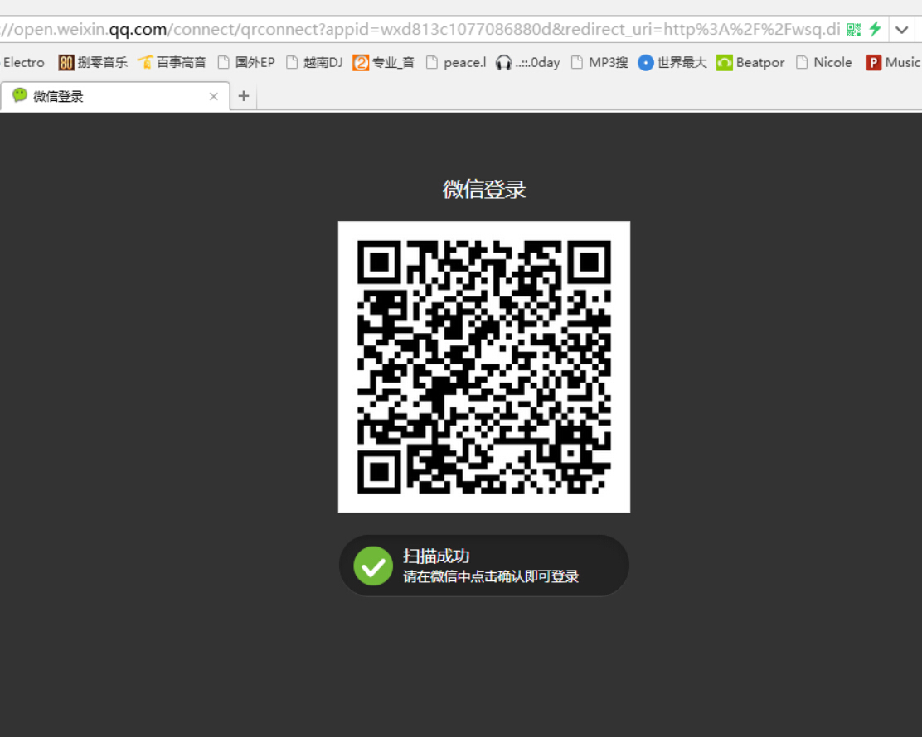The height and width of the screenshot is (737, 922).
Task: Open the Nicole bookmark
Action: pos(824,62)
